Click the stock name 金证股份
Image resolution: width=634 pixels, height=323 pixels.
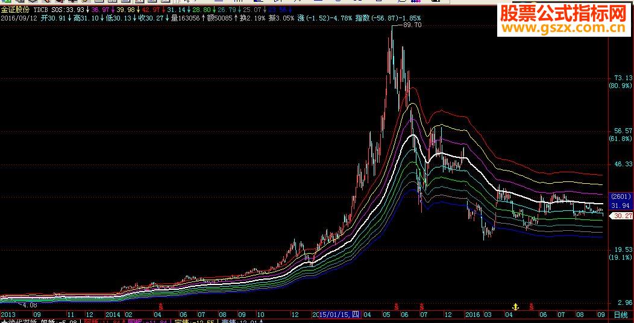(x=15, y=9)
